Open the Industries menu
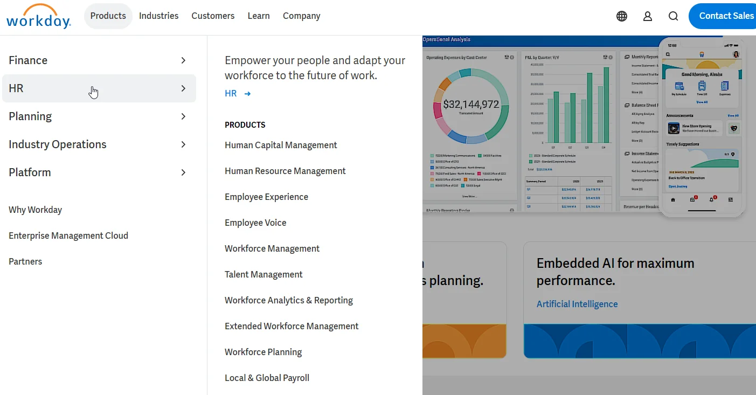The width and height of the screenshot is (756, 395). pos(158,16)
